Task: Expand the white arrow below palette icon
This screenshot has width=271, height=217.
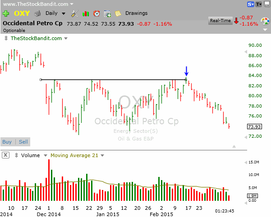Action: [x=265, y=30]
